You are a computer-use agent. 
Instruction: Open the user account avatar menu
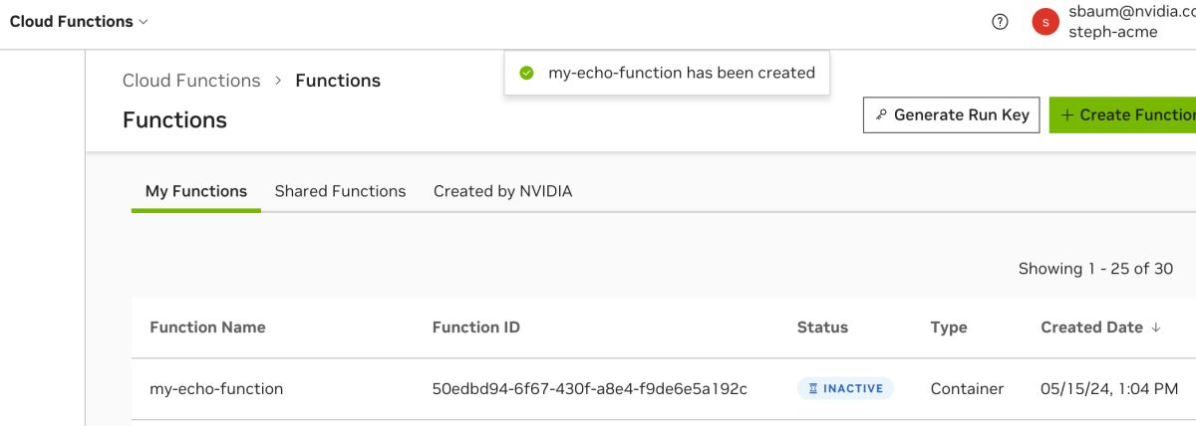(x=1045, y=22)
